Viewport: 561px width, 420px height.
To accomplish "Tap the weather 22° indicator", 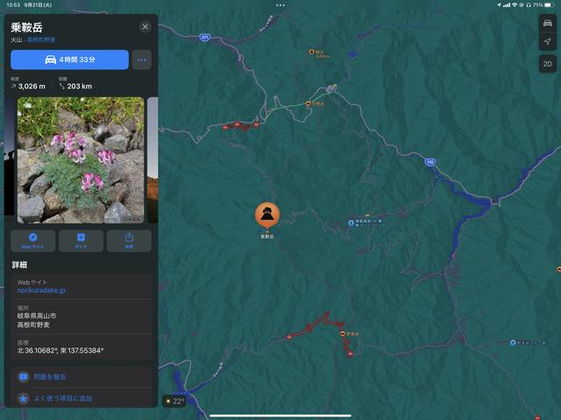I will coord(174,401).
